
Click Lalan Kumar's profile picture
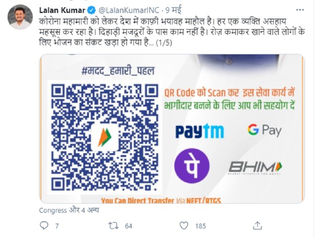(20, 17)
